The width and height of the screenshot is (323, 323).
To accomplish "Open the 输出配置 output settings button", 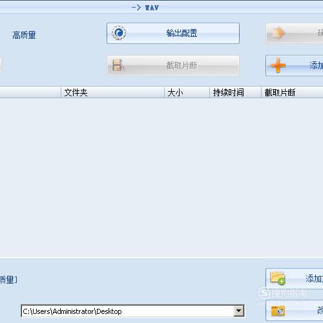I will coord(173,34).
